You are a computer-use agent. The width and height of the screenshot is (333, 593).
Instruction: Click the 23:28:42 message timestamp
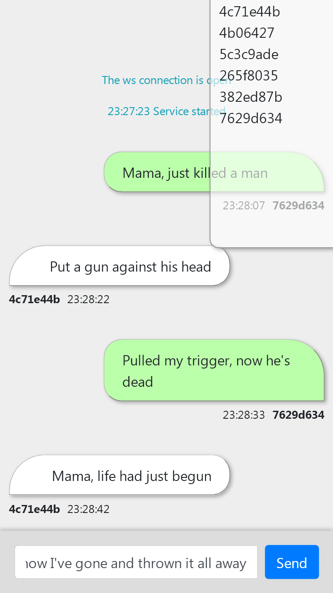pos(88,509)
